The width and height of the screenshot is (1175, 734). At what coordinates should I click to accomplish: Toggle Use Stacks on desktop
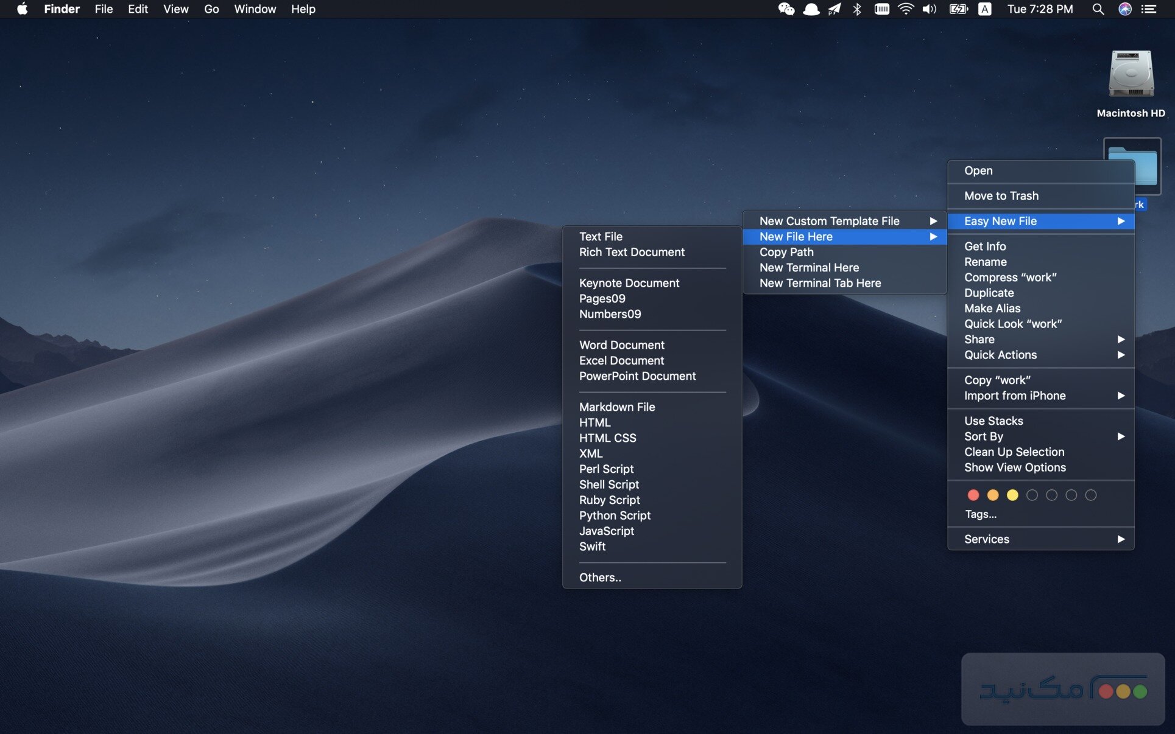click(993, 421)
